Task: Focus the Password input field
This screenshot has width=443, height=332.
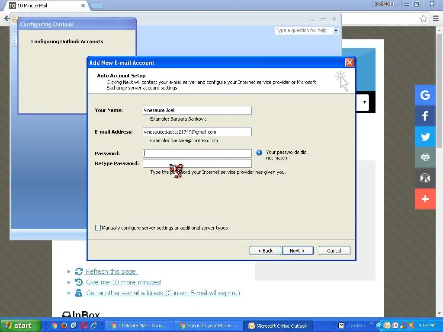Action: coord(197,153)
